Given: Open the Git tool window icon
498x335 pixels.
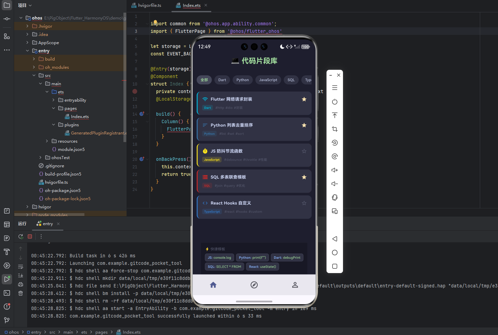Looking at the screenshot, I should (x=7, y=320).
